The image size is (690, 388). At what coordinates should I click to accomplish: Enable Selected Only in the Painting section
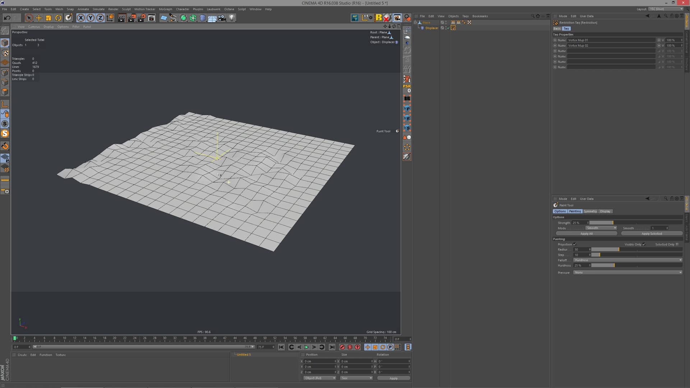point(677,244)
